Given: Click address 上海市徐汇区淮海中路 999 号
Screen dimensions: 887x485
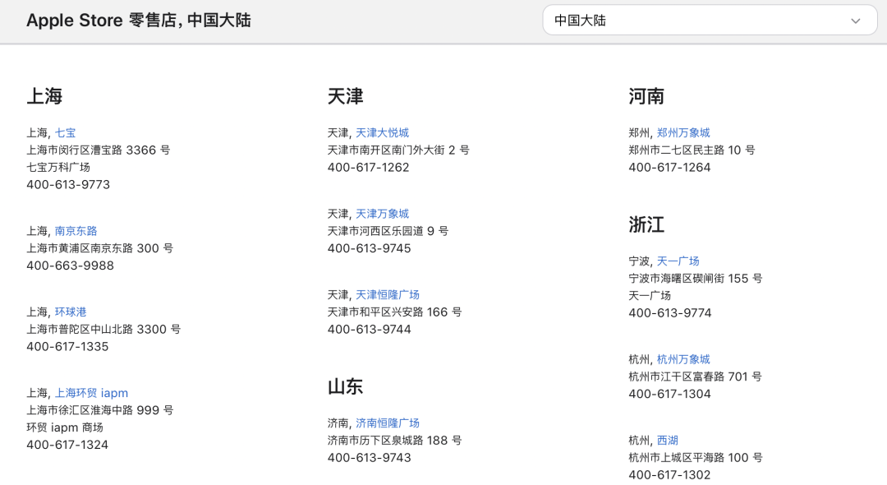Looking at the screenshot, I should (100, 409).
